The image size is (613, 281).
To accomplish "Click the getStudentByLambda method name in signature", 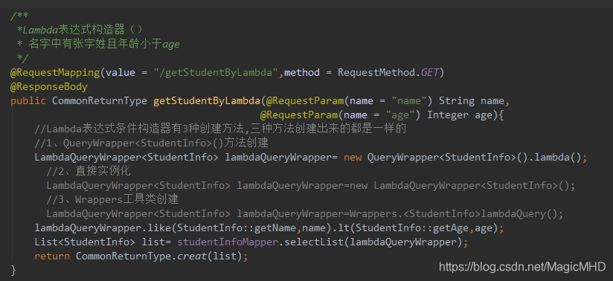I will pyautogui.click(x=207, y=101).
